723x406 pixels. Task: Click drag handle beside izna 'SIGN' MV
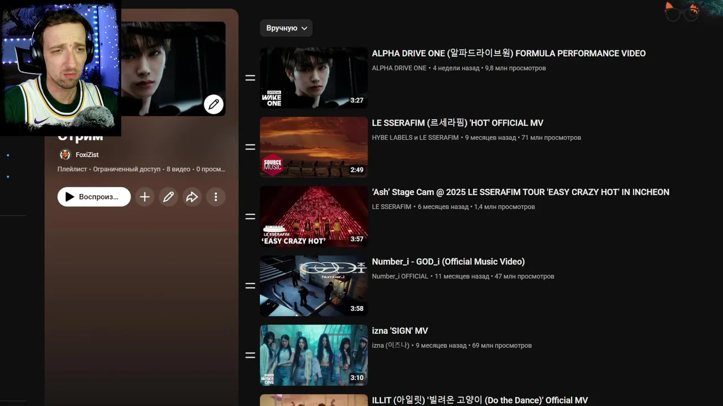coord(250,356)
